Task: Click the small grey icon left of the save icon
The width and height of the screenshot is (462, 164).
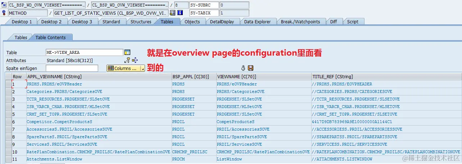Action: tap(243, 68)
